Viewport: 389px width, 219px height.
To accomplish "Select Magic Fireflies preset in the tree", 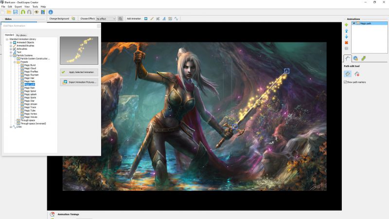I will click(31, 72).
